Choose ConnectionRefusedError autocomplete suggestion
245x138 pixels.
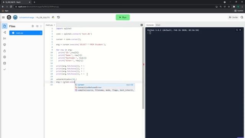105,87
